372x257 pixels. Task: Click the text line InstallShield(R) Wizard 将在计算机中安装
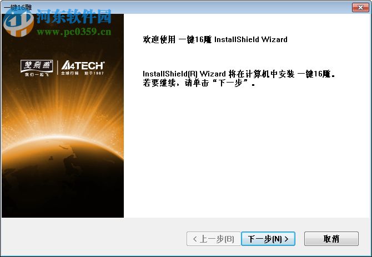(239, 74)
